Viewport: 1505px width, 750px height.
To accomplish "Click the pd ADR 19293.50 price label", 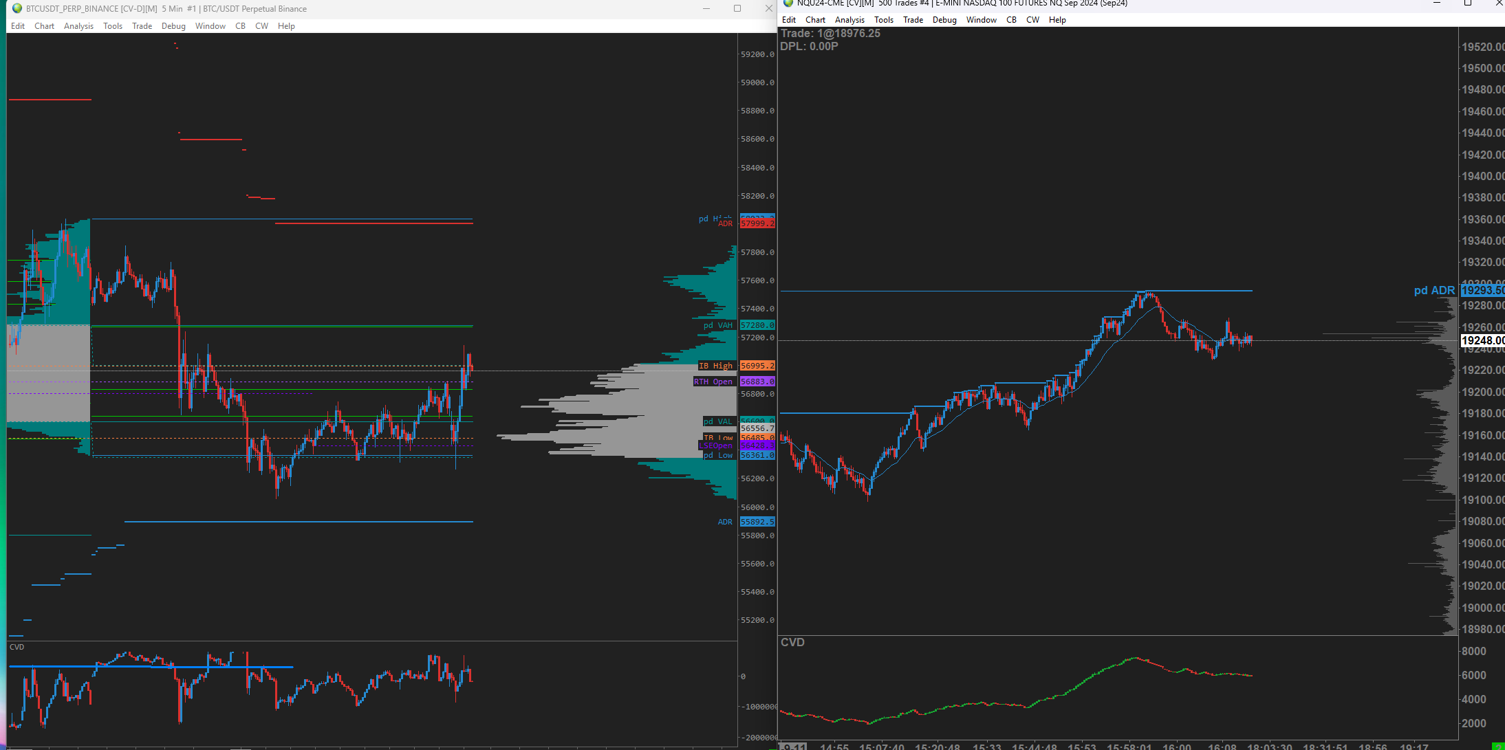I will (x=1482, y=291).
